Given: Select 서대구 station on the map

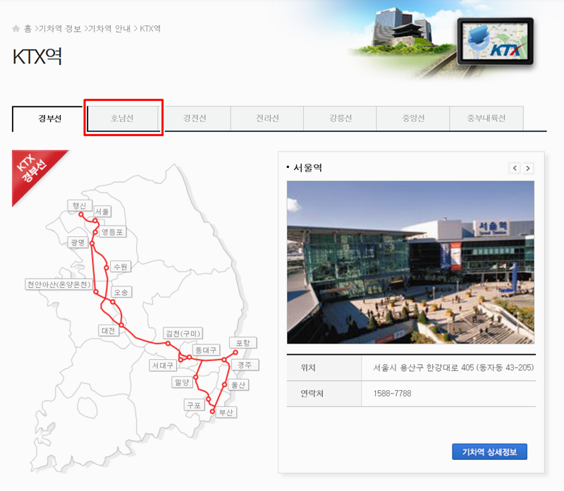Looking at the screenshot, I should pyautogui.click(x=163, y=365).
